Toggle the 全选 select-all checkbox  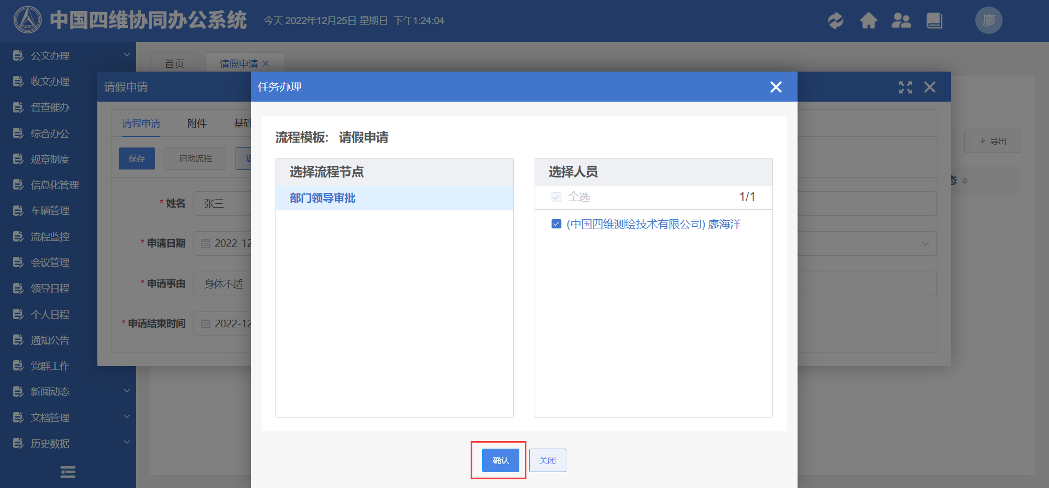[556, 197]
